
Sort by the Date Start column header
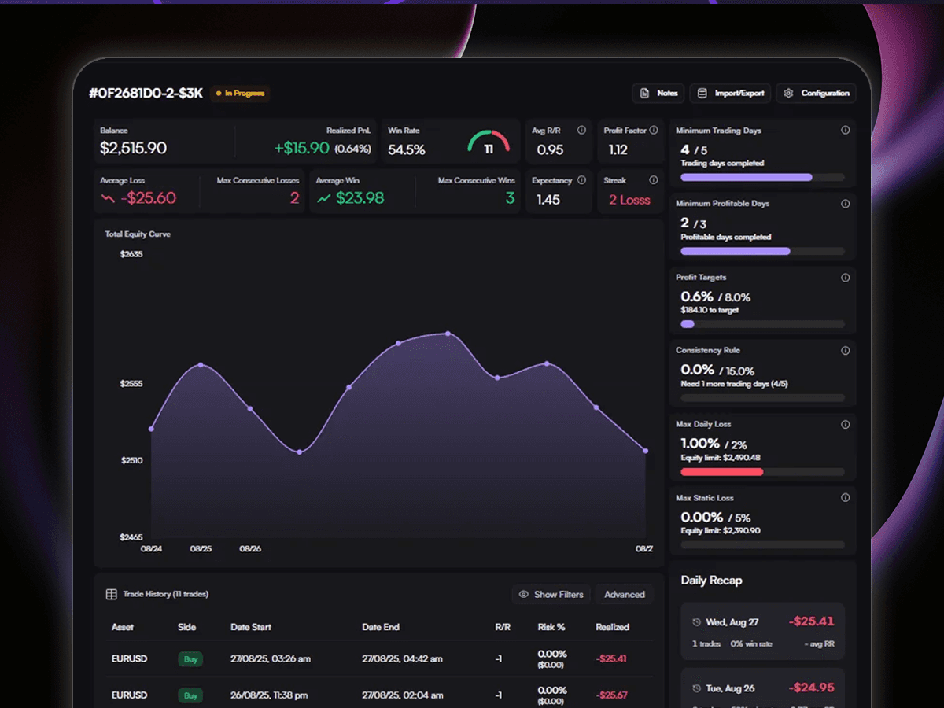(x=251, y=627)
